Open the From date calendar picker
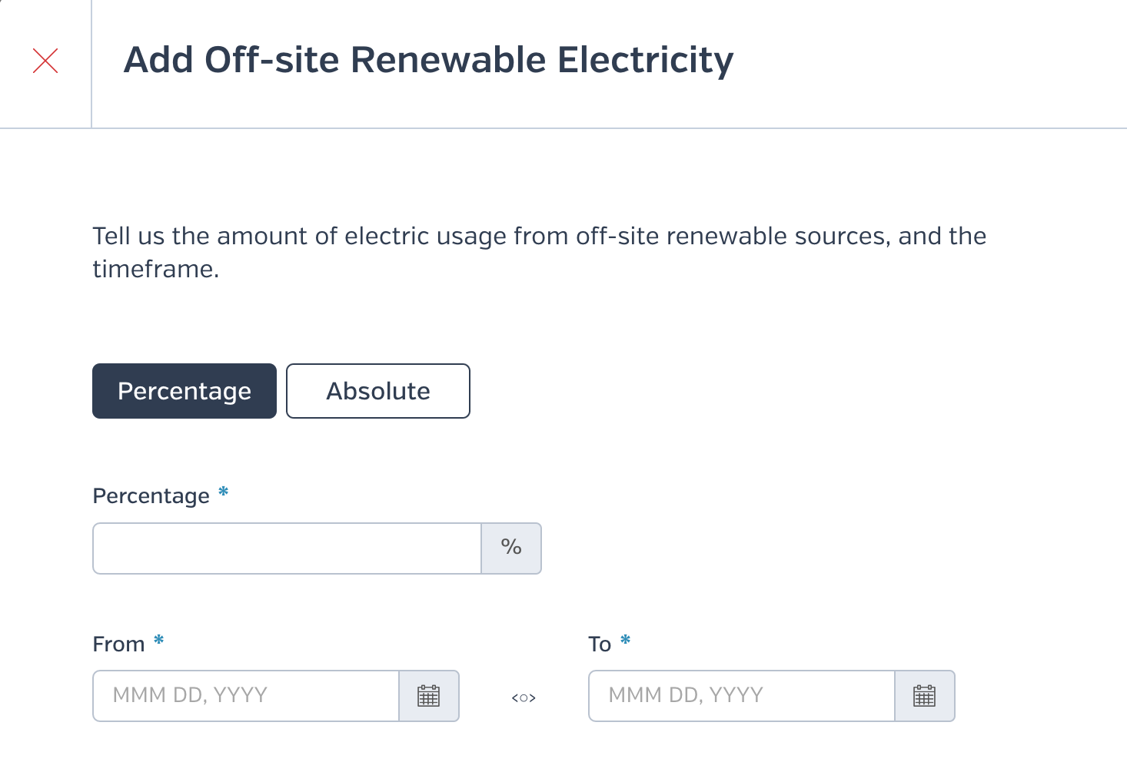The image size is (1127, 762). pyautogui.click(x=429, y=696)
